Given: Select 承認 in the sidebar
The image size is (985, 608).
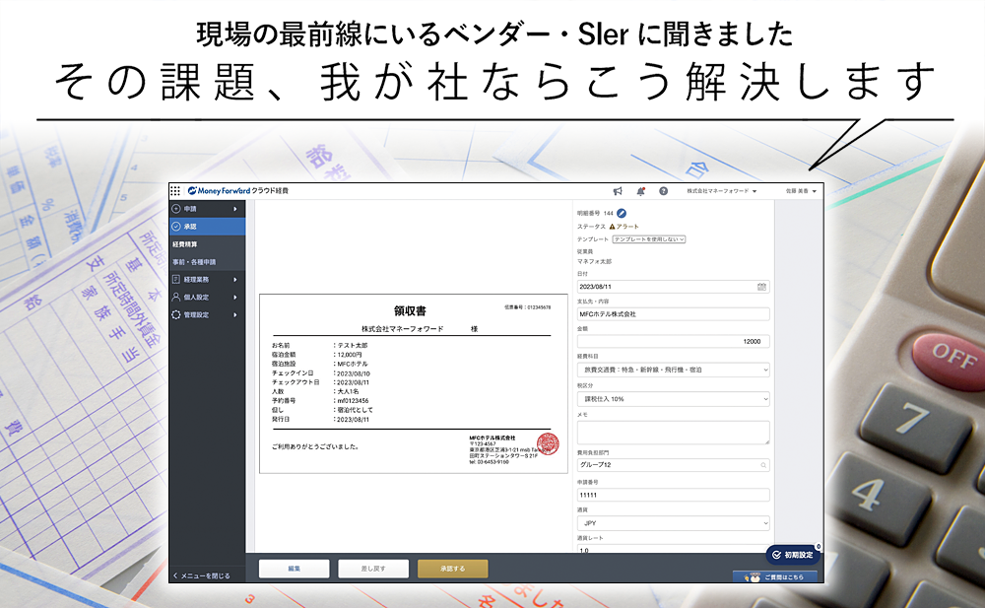Looking at the screenshot, I should pyautogui.click(x=206, y=227).
